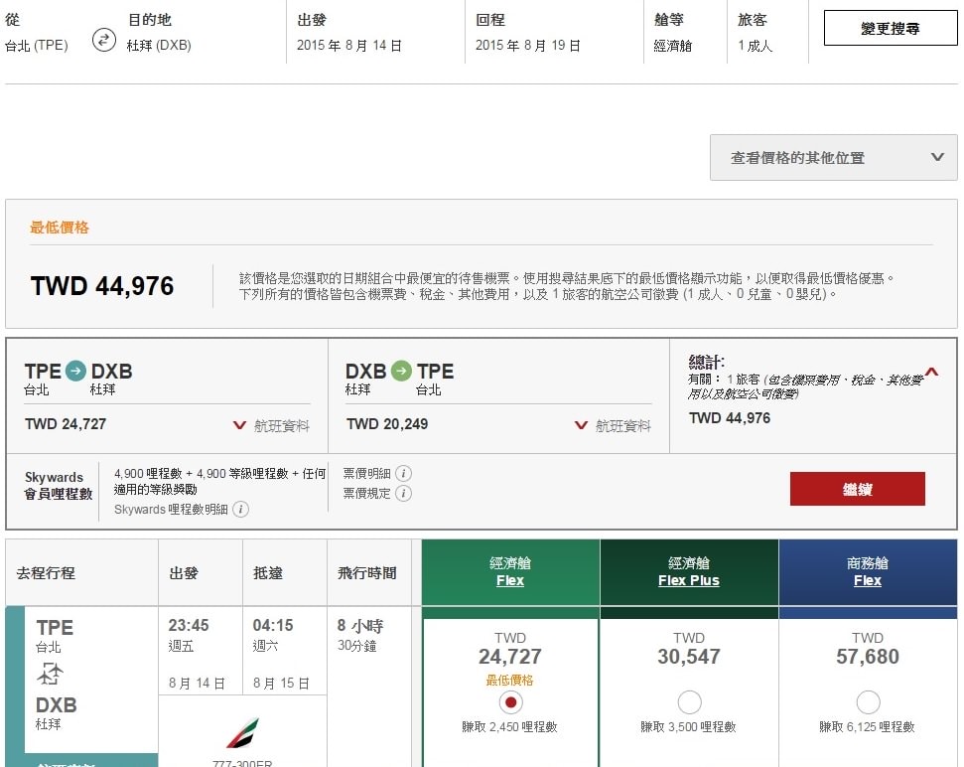This screenshot has width=964, height=767.
Task: Open the 票價明細 link
Action: (366, 473)
